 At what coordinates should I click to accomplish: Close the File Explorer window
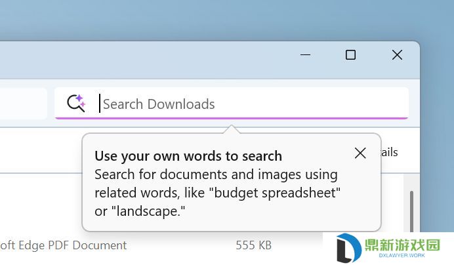pyautogui.click(x=397, y=54)
